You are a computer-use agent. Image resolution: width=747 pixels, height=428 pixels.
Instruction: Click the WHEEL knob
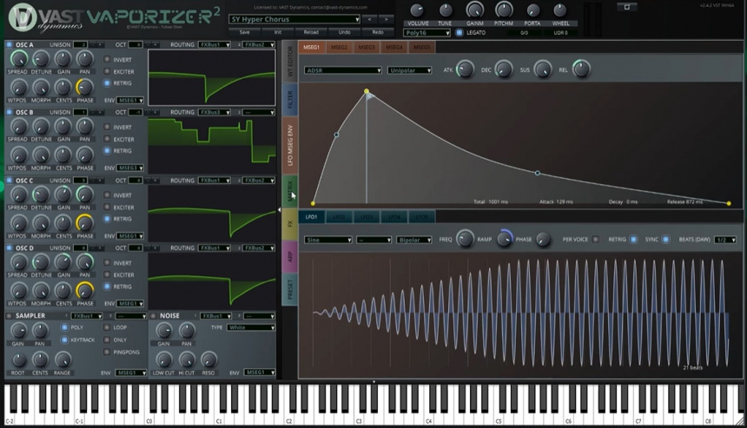click(560, 10)
